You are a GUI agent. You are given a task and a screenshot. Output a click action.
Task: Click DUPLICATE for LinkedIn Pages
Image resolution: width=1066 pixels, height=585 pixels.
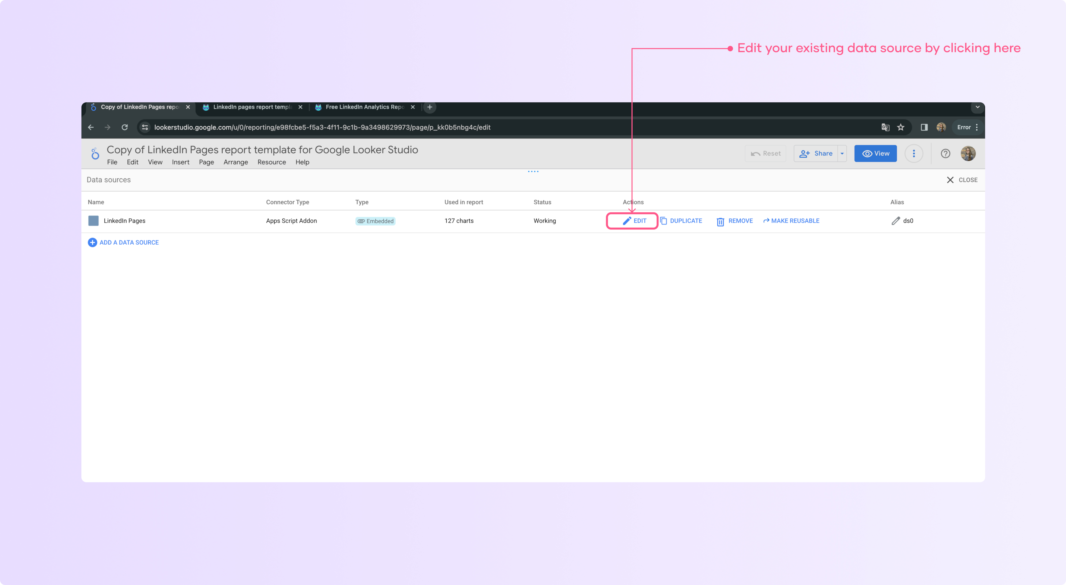tap(681, 221)
